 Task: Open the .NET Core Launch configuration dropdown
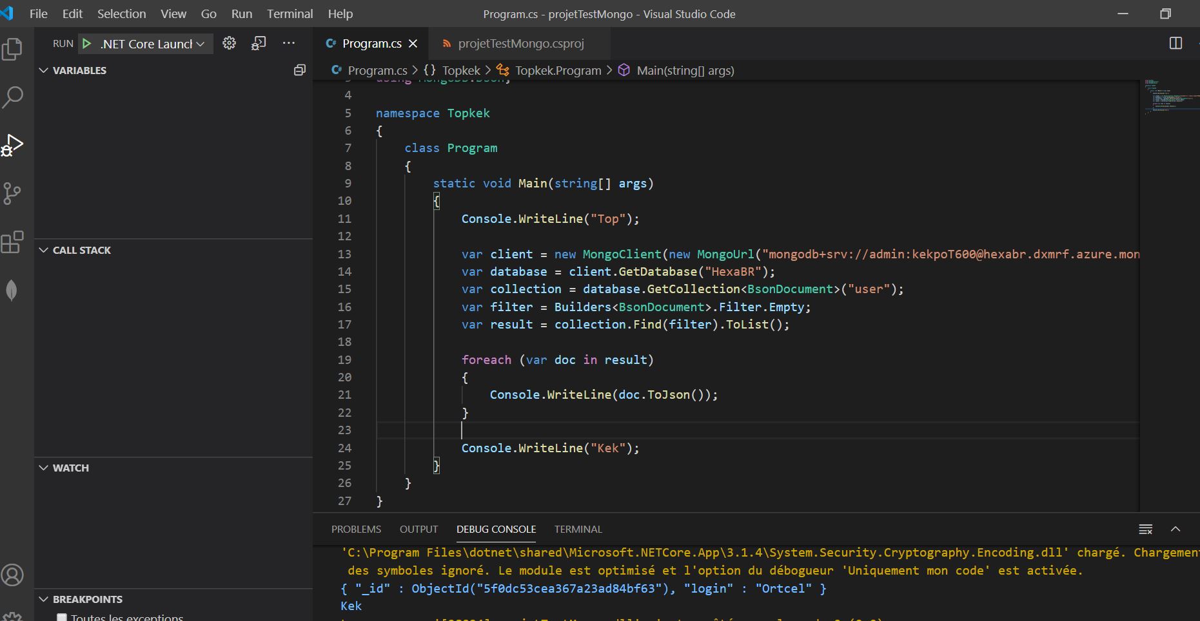[x=152, y=44]
